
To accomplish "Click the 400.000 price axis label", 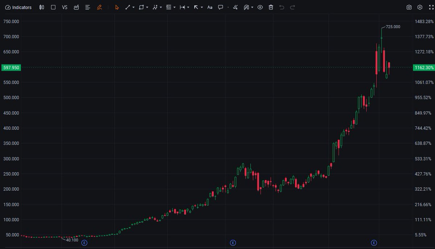I will coord(11,128).
